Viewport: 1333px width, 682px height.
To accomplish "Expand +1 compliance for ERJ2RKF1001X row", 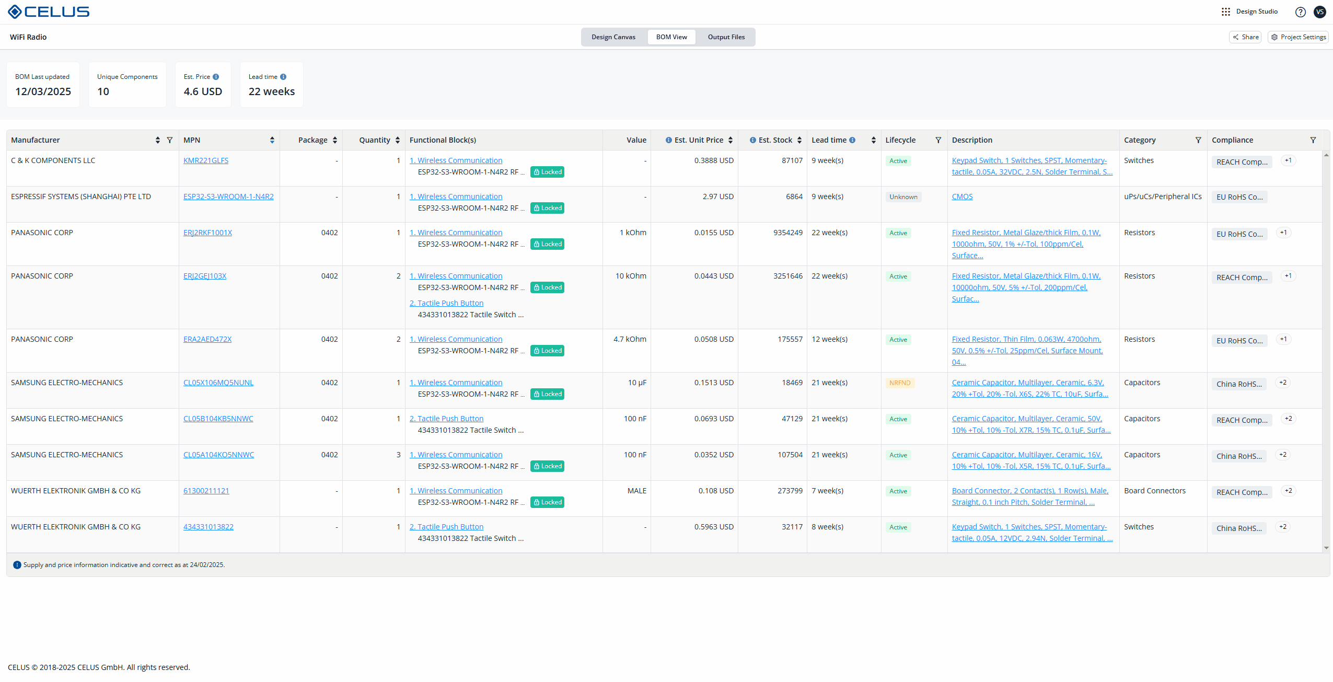I will click(1284, 233).
